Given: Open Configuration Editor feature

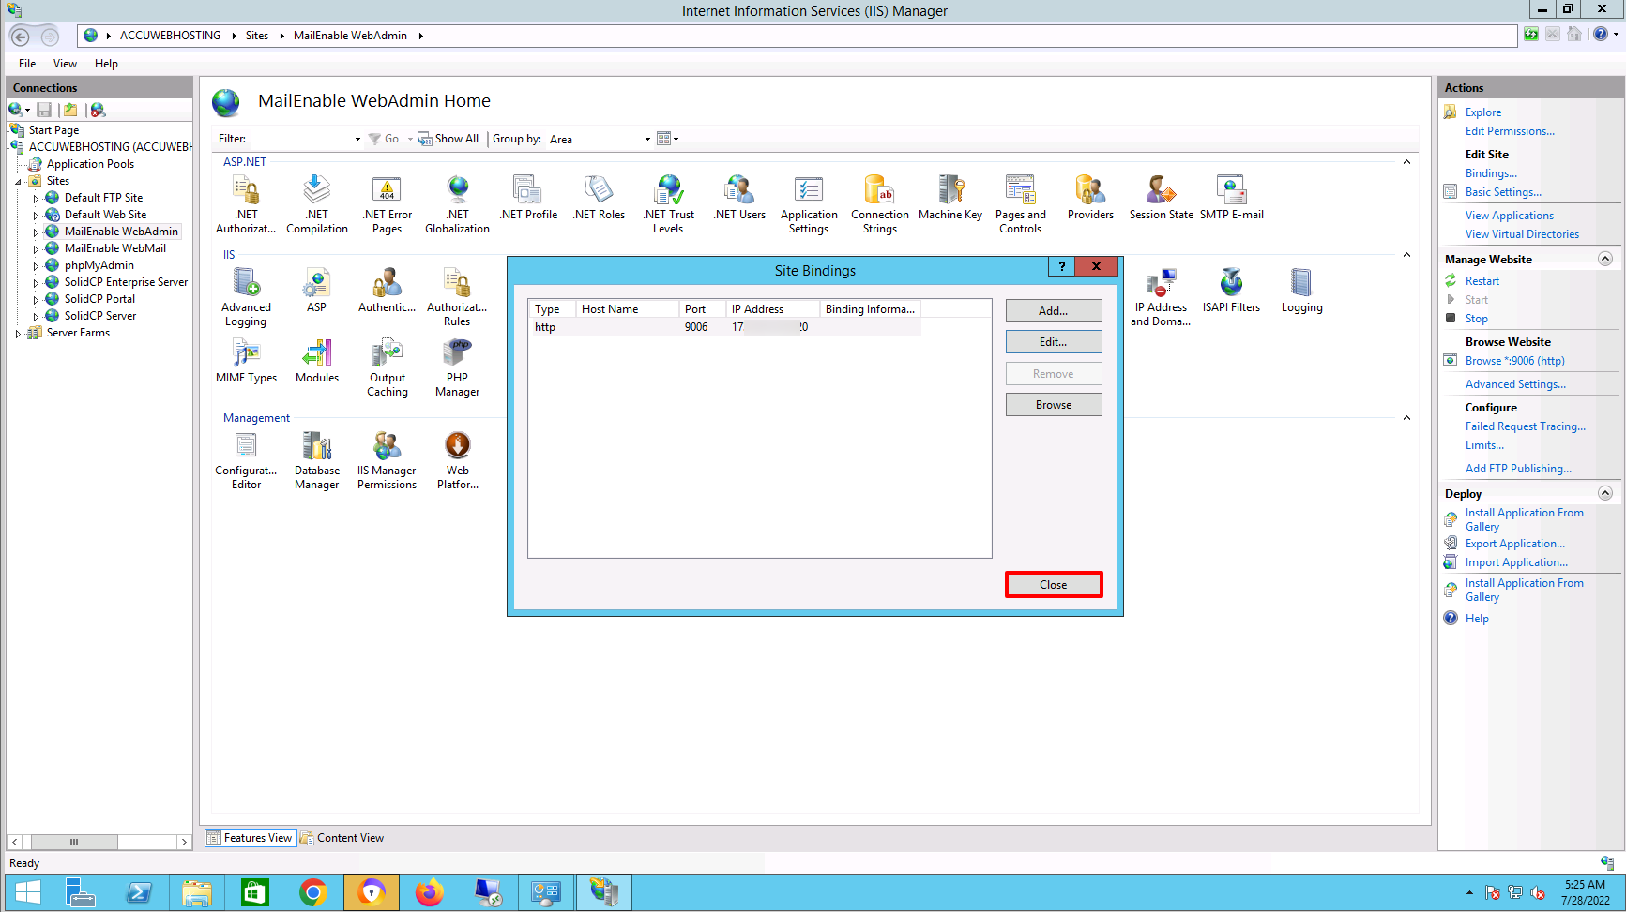Looking at the screenshot, I should [x=246, y=459].
